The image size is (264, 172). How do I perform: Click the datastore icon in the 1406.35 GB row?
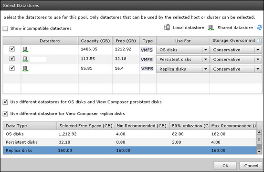point(25,50)
